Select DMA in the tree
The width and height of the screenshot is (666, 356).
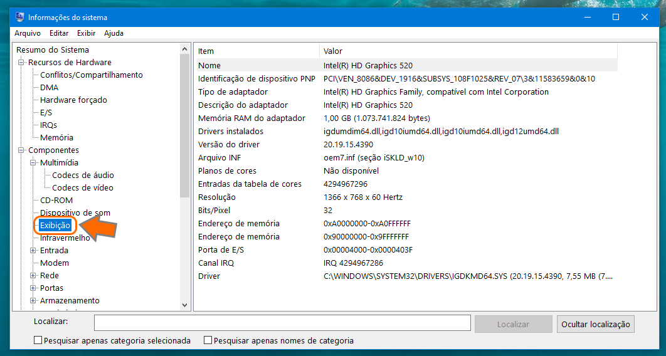tap(50, 87)
